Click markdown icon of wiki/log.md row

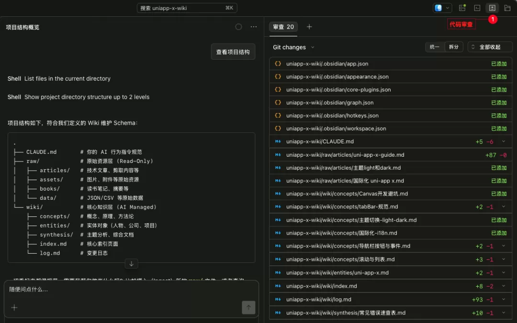(x=278, y=299)
